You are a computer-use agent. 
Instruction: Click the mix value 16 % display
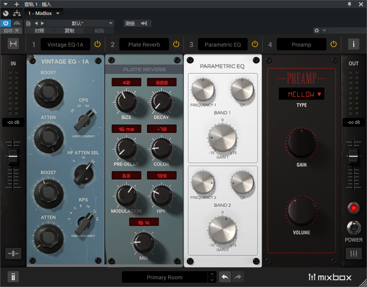(144, 222)
